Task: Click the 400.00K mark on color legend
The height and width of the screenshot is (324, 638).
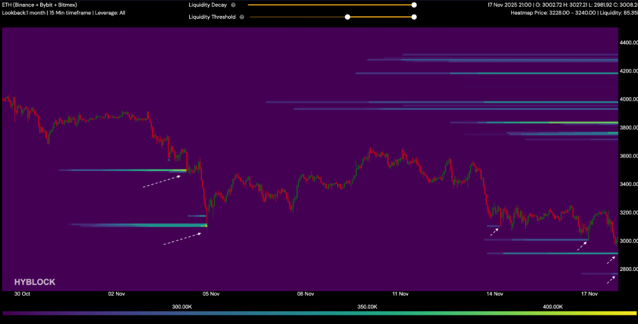Action: point(553,306)
